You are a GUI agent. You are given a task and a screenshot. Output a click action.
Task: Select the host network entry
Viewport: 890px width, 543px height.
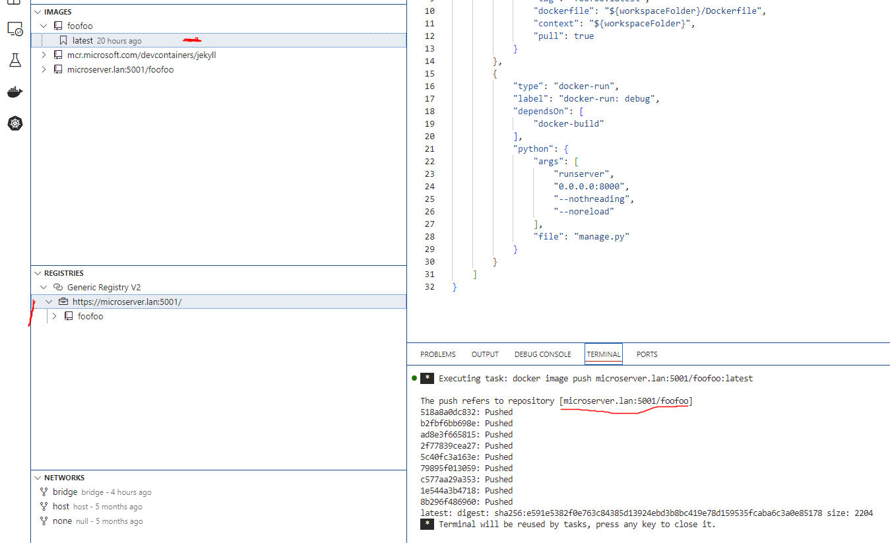218,507
